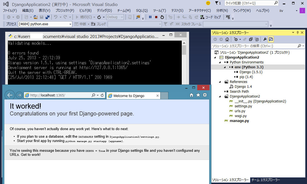The height and width of the screenshot is (184, 307).
Task: Toggle Show All Files in Solution Explorer
Action: [x=257, y=39]
